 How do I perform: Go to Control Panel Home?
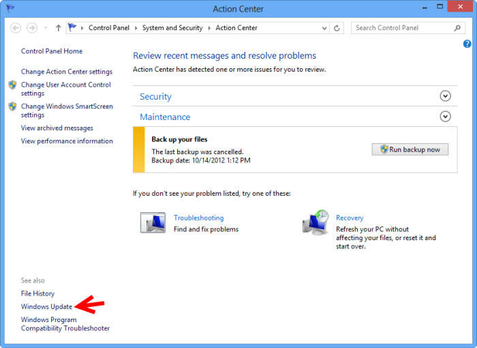52,51
